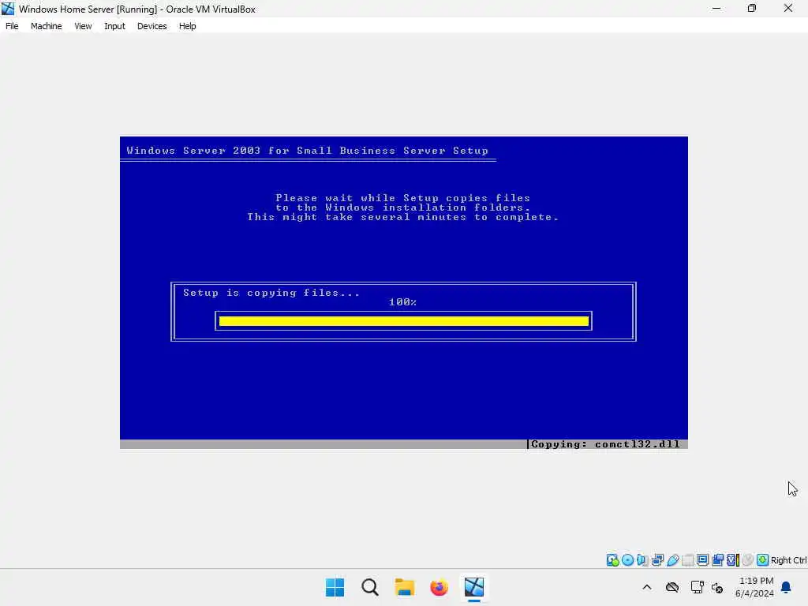Viewport: 808px width, 606px height.
Task: Open File Explorer from the taskbar
Action: point(405,587)
